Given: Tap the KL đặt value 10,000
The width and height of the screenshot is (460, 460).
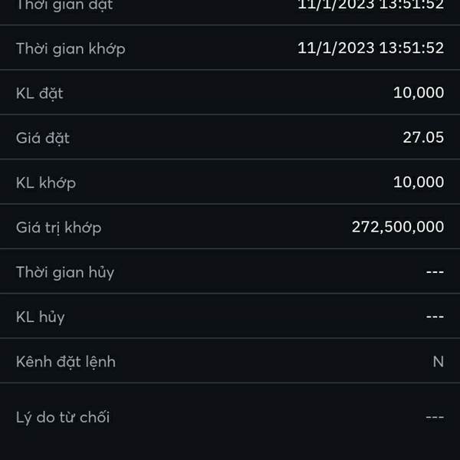Looking at the screenshot, I should tap(419, 93).
